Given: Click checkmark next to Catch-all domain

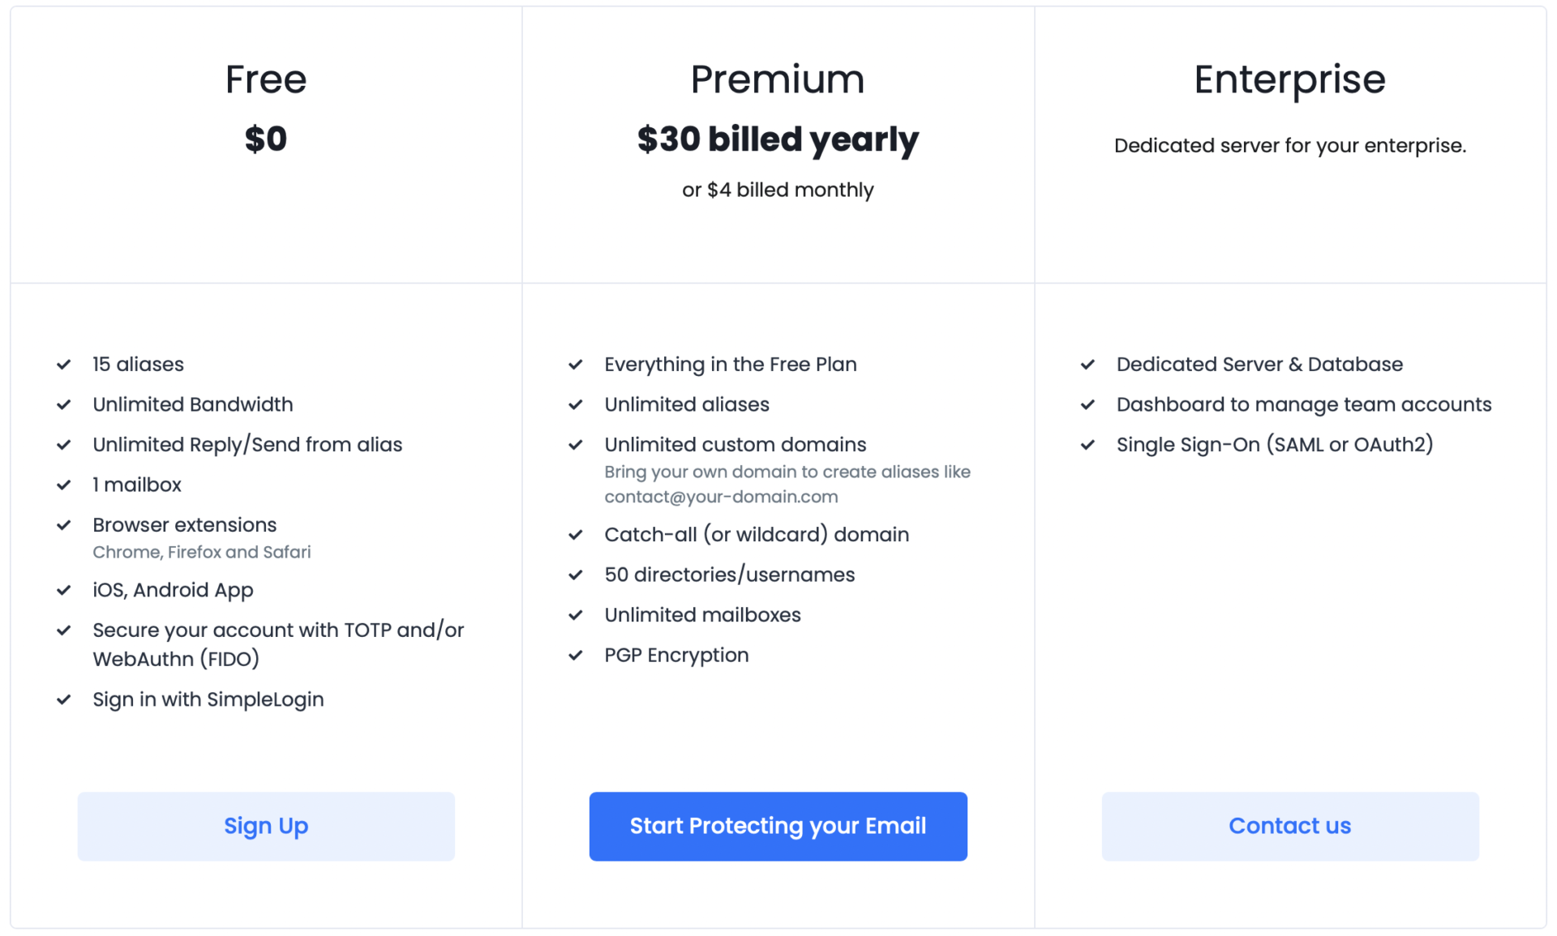Looking at the screenshot, I should point(576,535).
